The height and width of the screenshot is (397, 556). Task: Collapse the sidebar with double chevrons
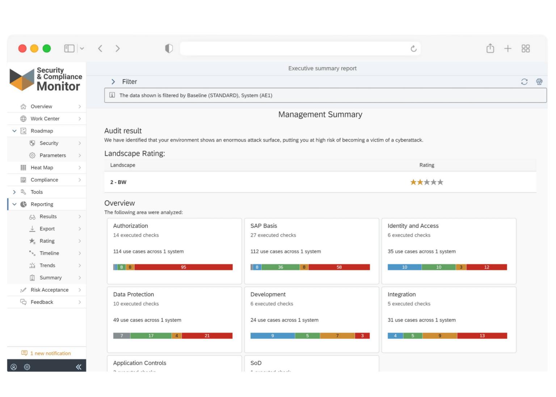click(79, 367)
